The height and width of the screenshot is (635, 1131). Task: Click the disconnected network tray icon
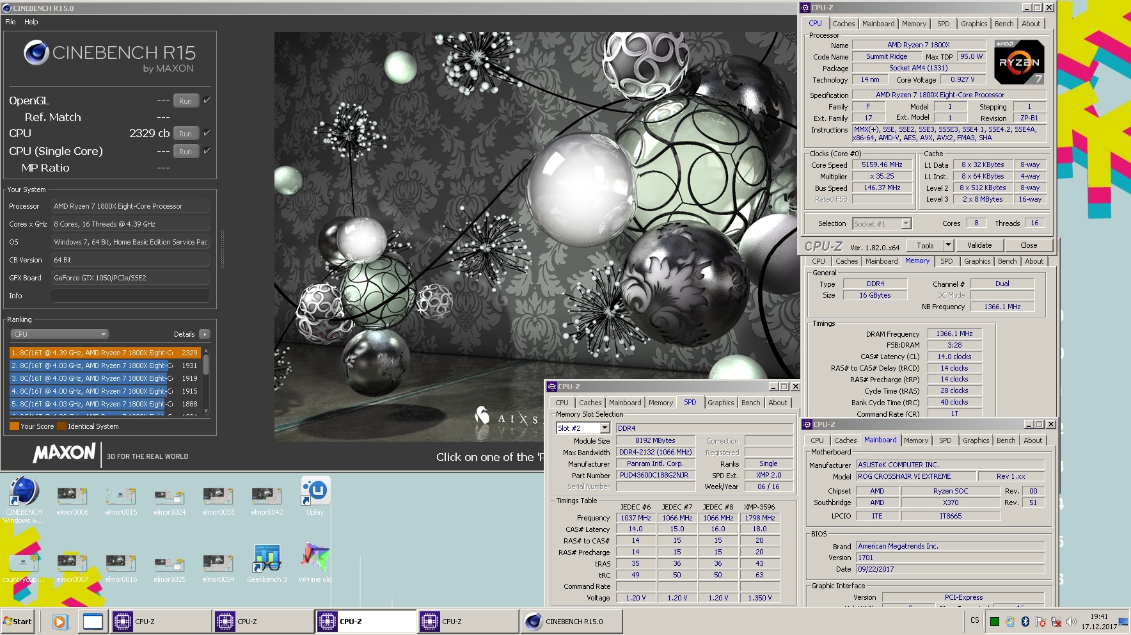(1056, 622)
